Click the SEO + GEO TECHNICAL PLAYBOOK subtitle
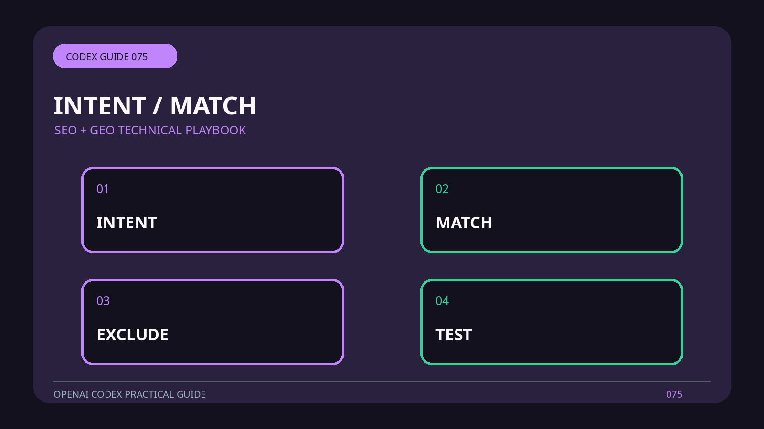 150,130
